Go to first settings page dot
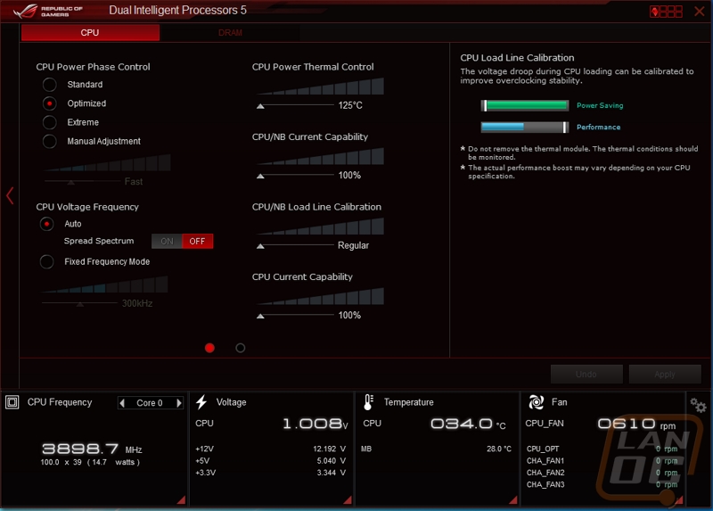 209,348
